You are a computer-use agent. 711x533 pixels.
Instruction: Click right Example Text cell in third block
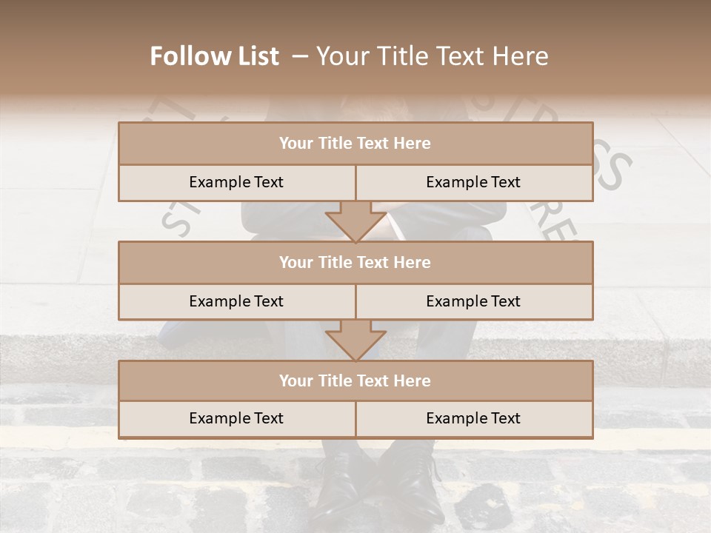473,418
